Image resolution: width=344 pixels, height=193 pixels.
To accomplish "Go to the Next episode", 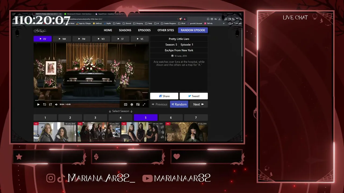I will [199, 105].
